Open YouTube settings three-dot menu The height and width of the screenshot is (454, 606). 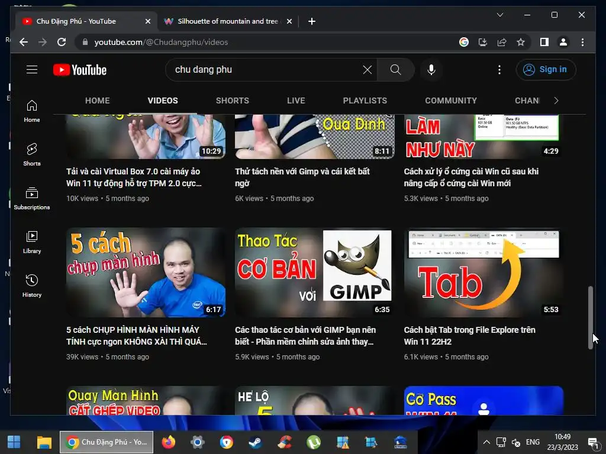(499, 70)
